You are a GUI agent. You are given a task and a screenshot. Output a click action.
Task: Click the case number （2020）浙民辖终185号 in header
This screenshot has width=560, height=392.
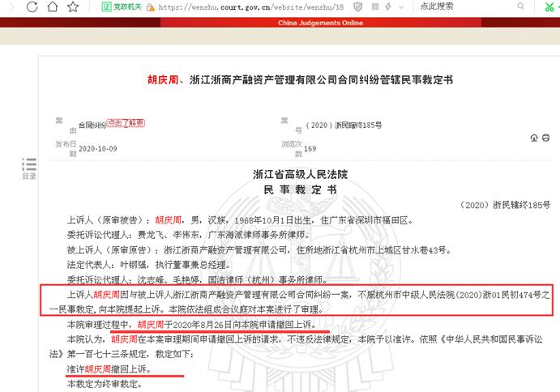[344, 126]
